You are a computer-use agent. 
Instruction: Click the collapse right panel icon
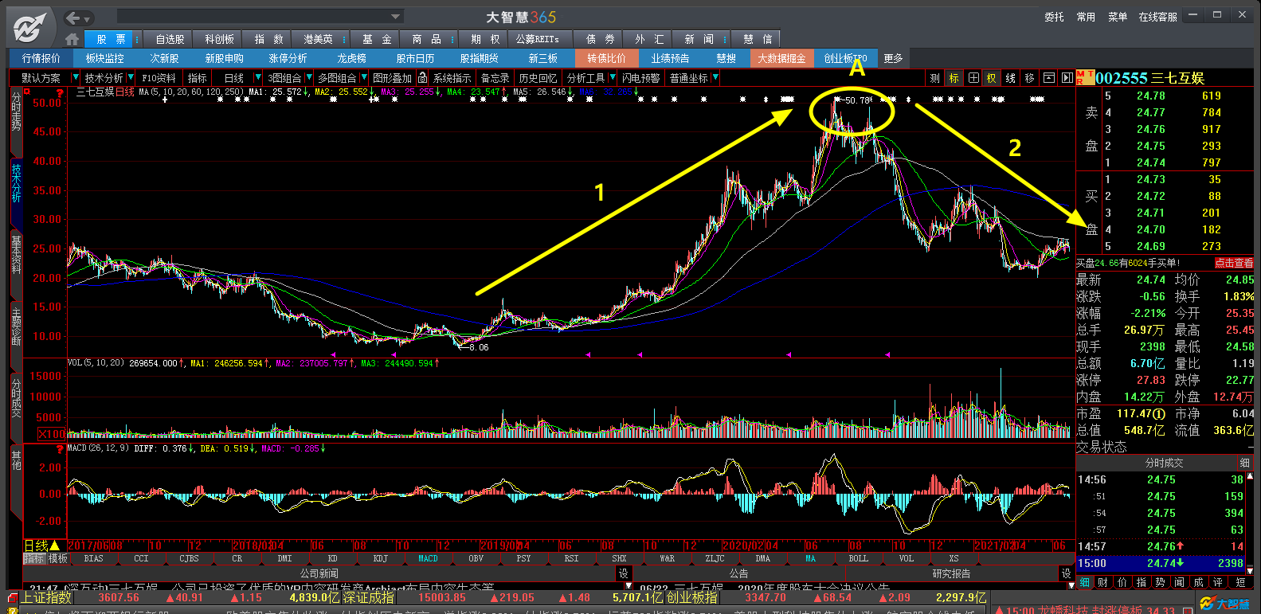[x=1067, y=78]
